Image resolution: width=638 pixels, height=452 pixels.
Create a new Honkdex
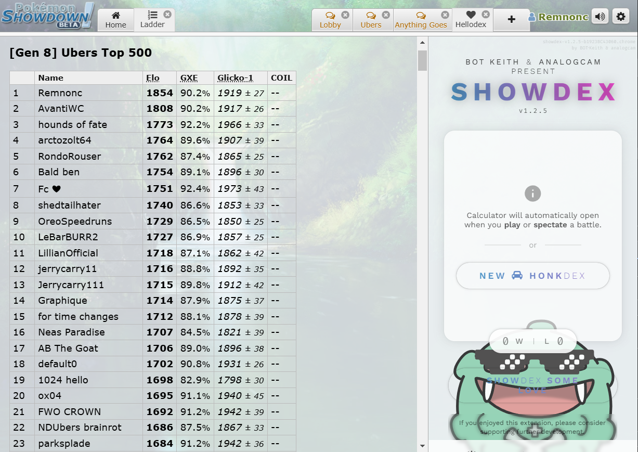(x=532, y=276)
